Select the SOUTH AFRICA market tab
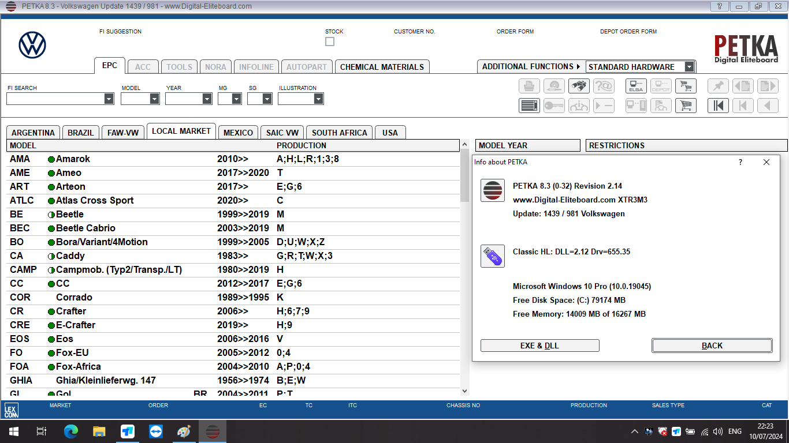Screen dimensions: 789x443 point(339,133)
